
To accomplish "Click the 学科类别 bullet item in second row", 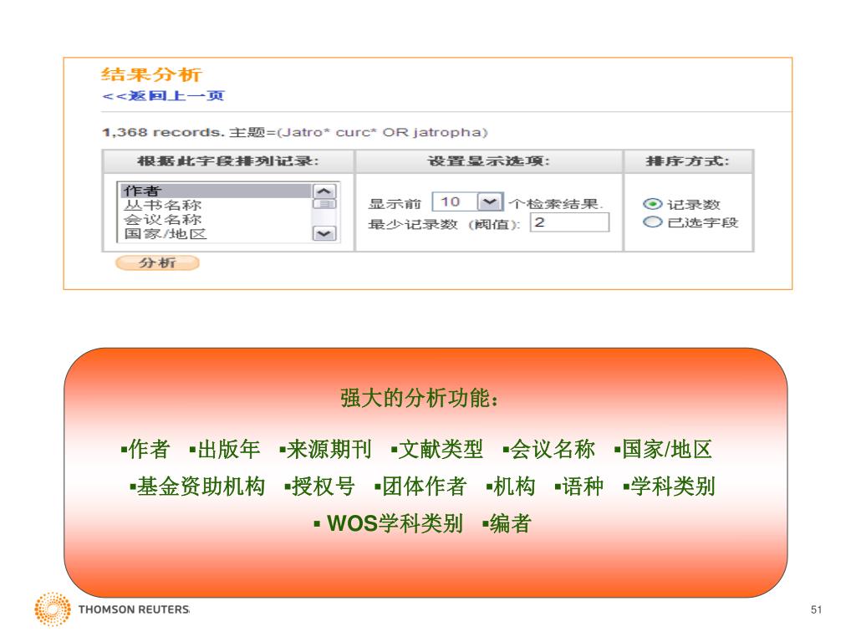I will click(x=670, y=487).
